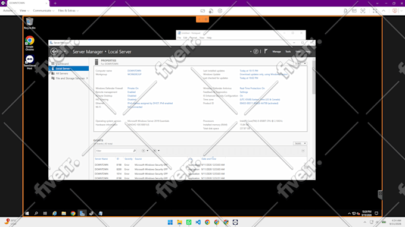
Task: Select All Servers in navigation pane
Action: (62, 74)
